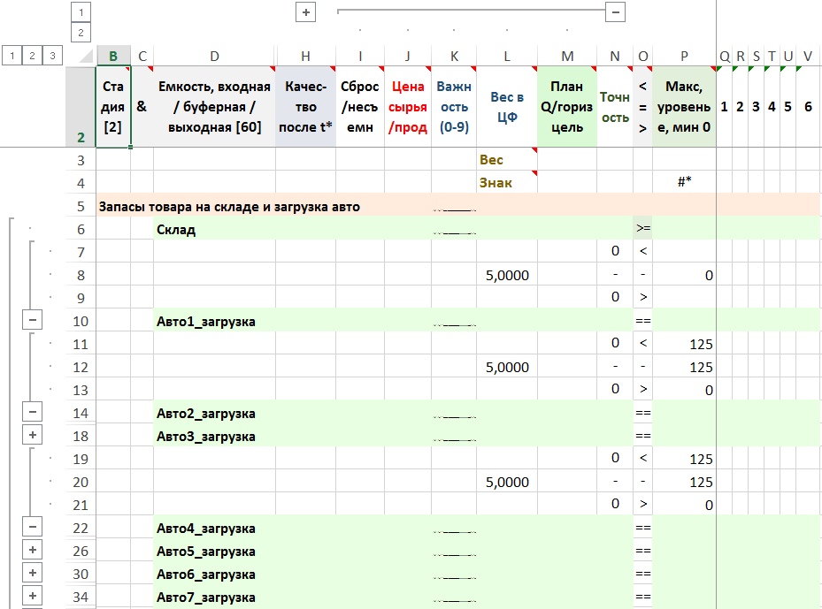Screen dimensions: 822x609
Task: Click column outline level 1 button
Action: (x=81, y=12)
